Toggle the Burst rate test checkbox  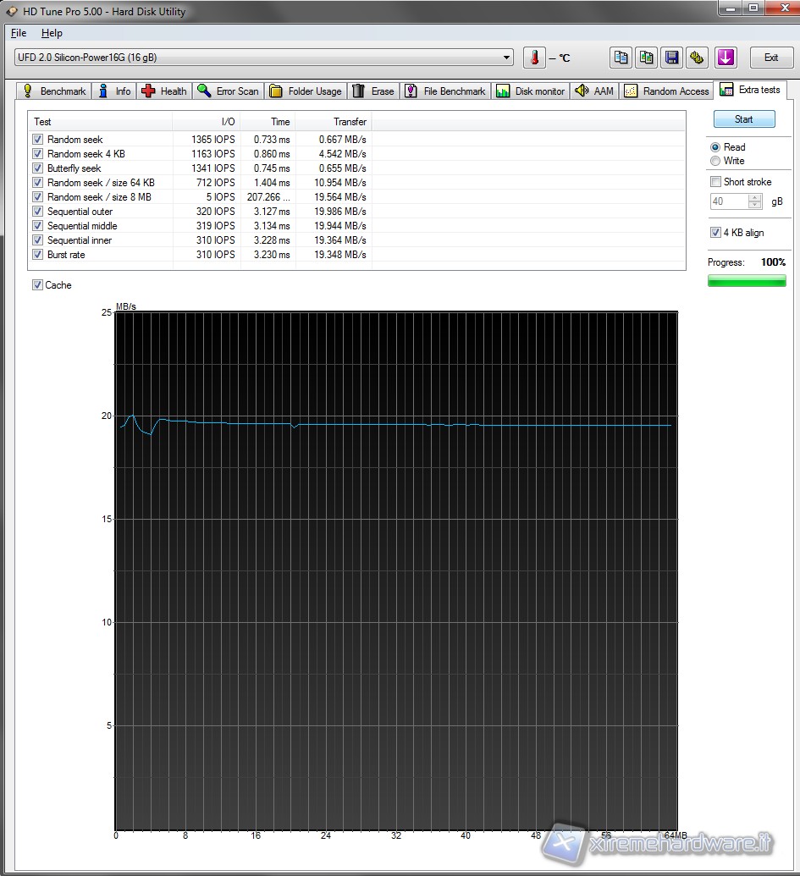point(38,255)
